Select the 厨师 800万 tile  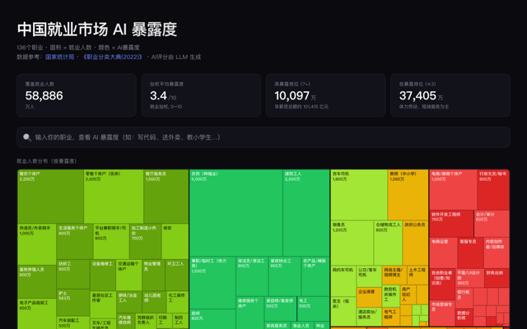(x=212, y=319)
